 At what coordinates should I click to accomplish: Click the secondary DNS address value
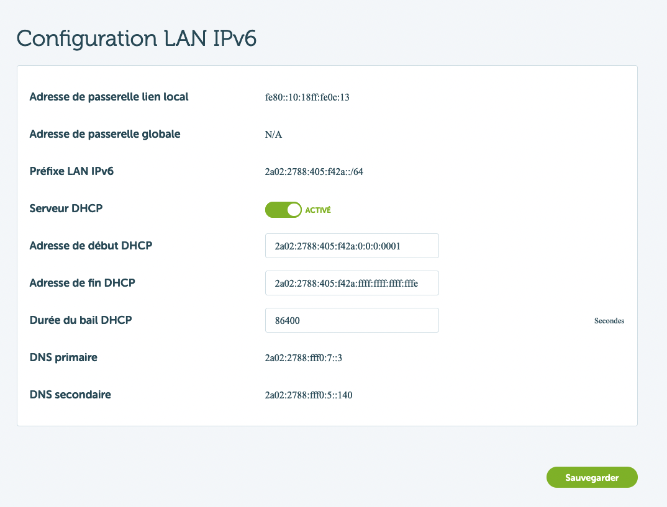pyautogui.click(x=309, y=395)
